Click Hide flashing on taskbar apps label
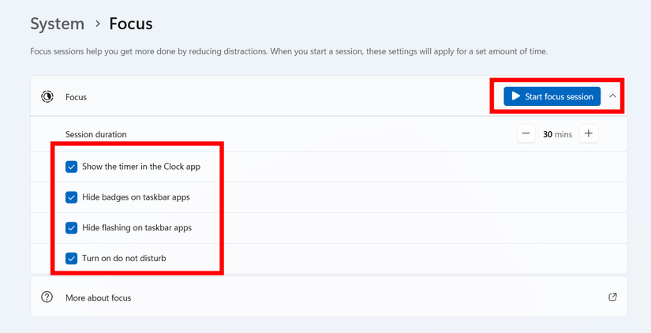The height and width of the screenshot is (333, 651). [137, 227]
